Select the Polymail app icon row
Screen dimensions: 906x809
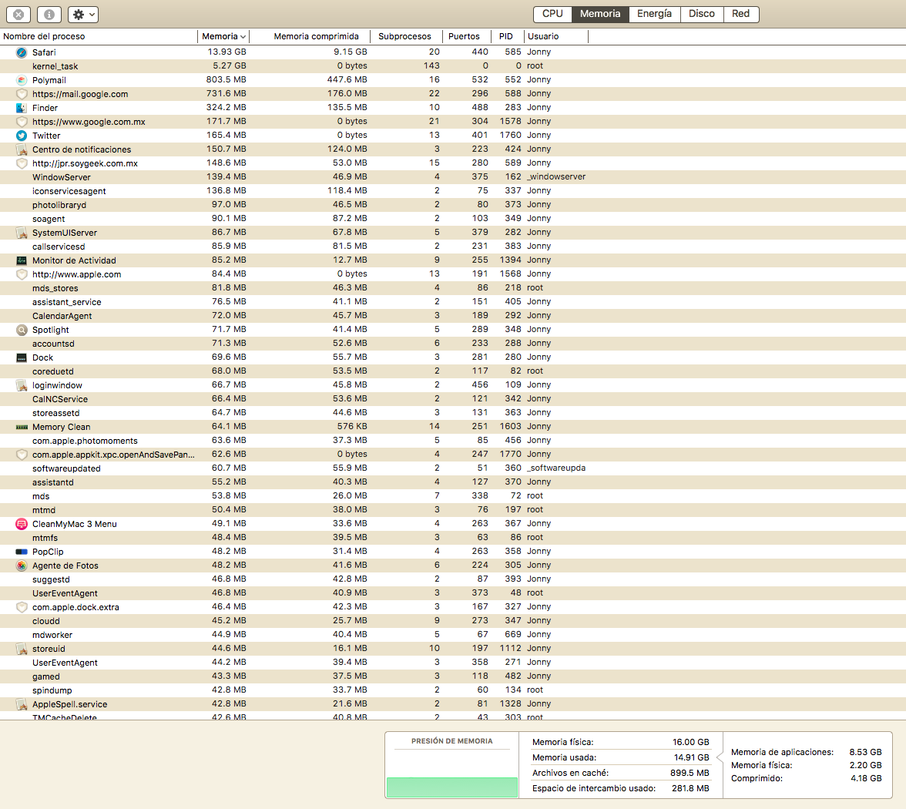click(x=22, y=80)
